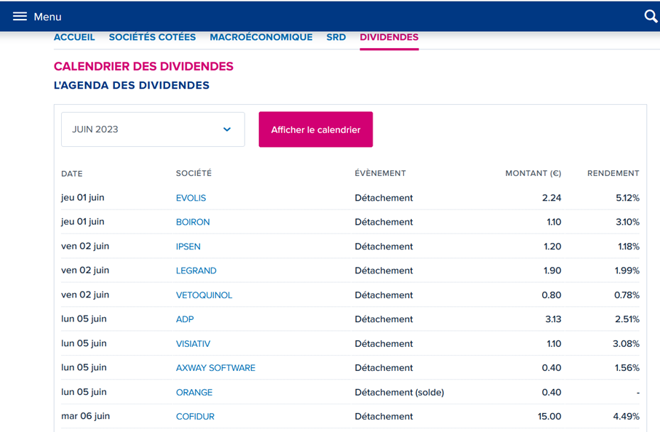Click the SOCIÉTÉ column header
The height and width of the screenshot is (432, 660).
pyautogui.click(x=194, y=173)
